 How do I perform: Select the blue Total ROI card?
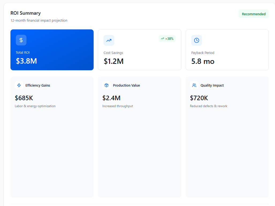(52, 50)
